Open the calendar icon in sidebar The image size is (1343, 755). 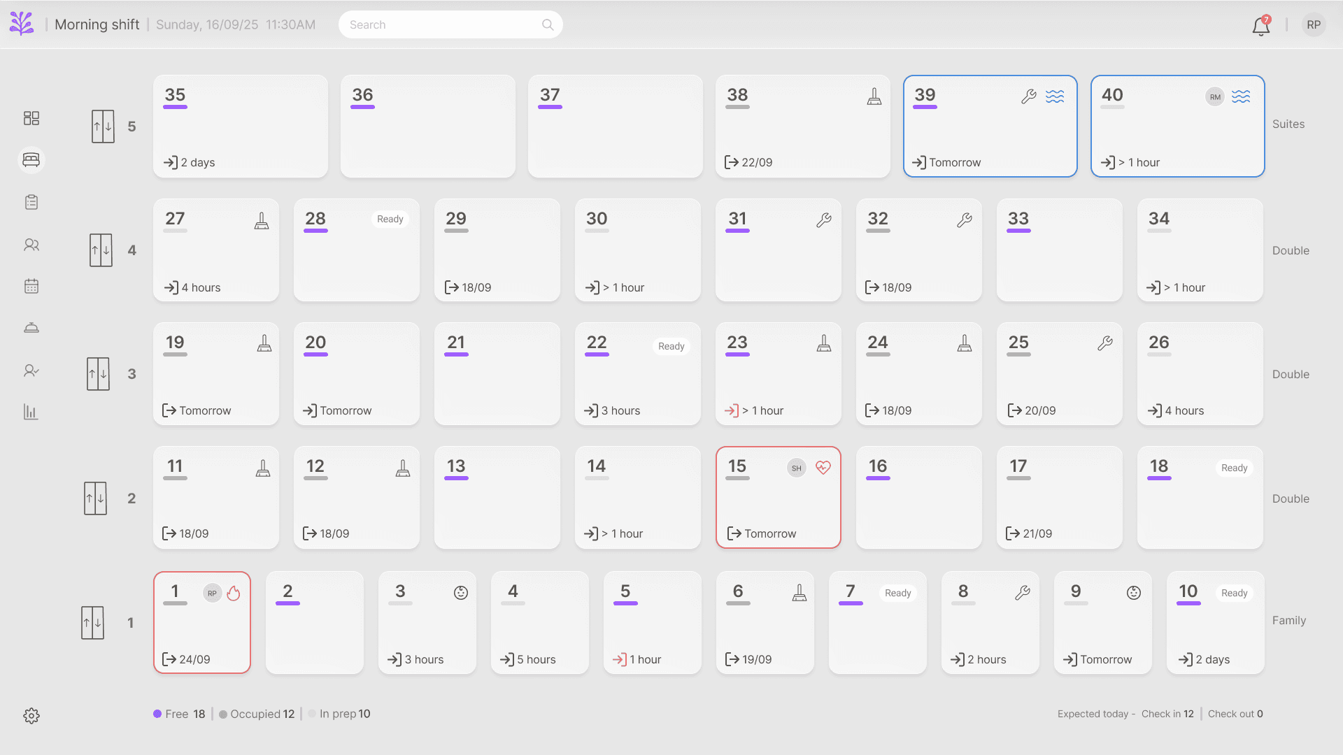[x=31, y=286]
